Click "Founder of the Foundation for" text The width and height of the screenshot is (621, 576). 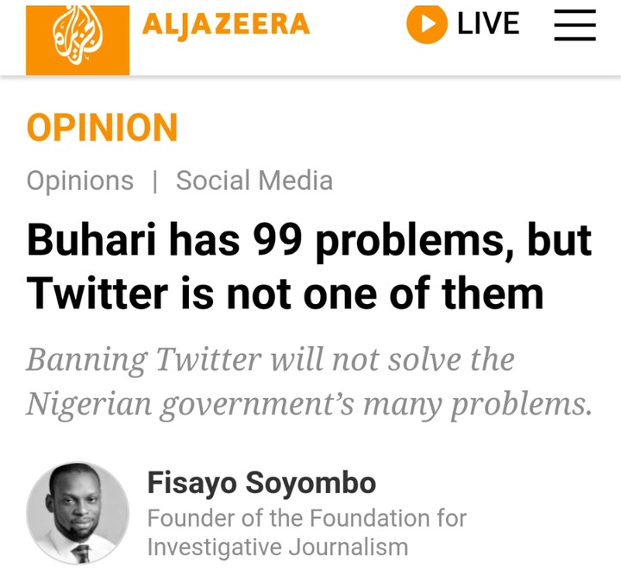click(306, 518)
